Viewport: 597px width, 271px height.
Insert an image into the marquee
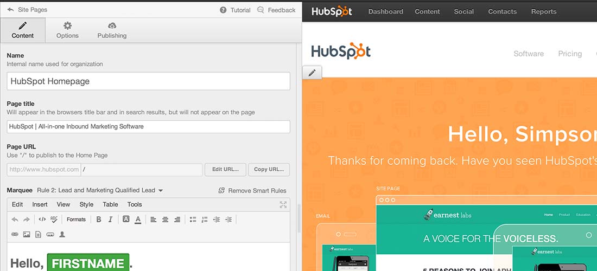coord(27,235)
